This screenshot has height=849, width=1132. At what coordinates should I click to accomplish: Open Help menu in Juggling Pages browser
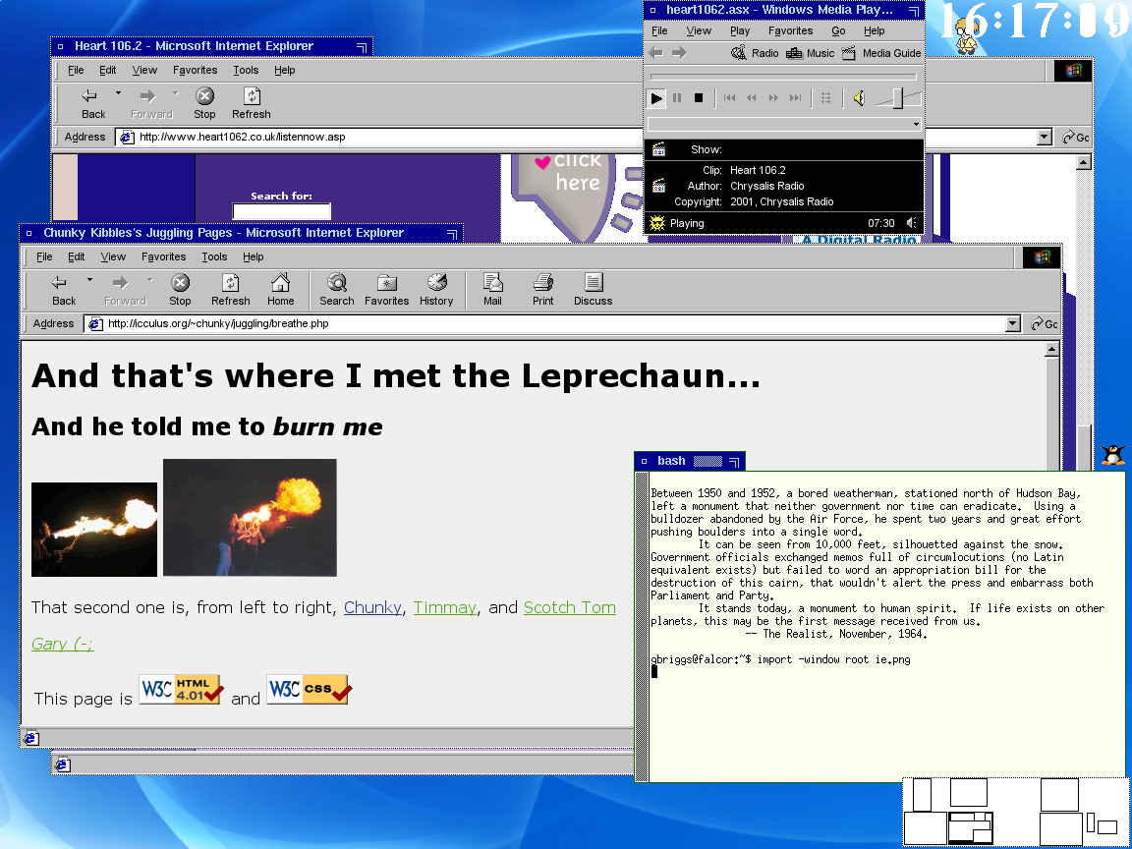253,256
